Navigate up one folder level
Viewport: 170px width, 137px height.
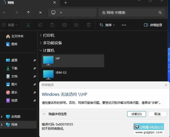point(28,13)
